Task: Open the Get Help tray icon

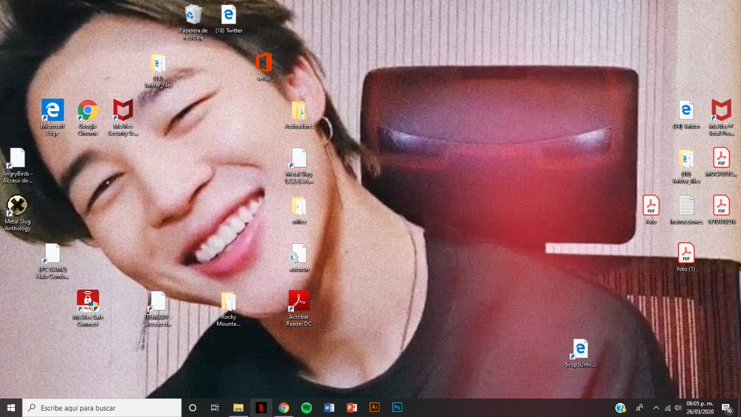Action: click(x=621, y=408)
